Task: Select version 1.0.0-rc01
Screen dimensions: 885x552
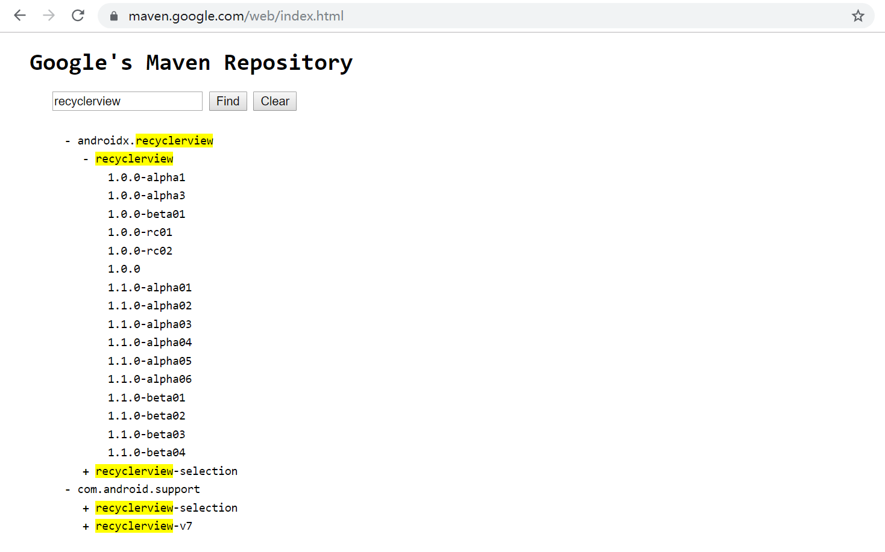Action: point(140,232)
